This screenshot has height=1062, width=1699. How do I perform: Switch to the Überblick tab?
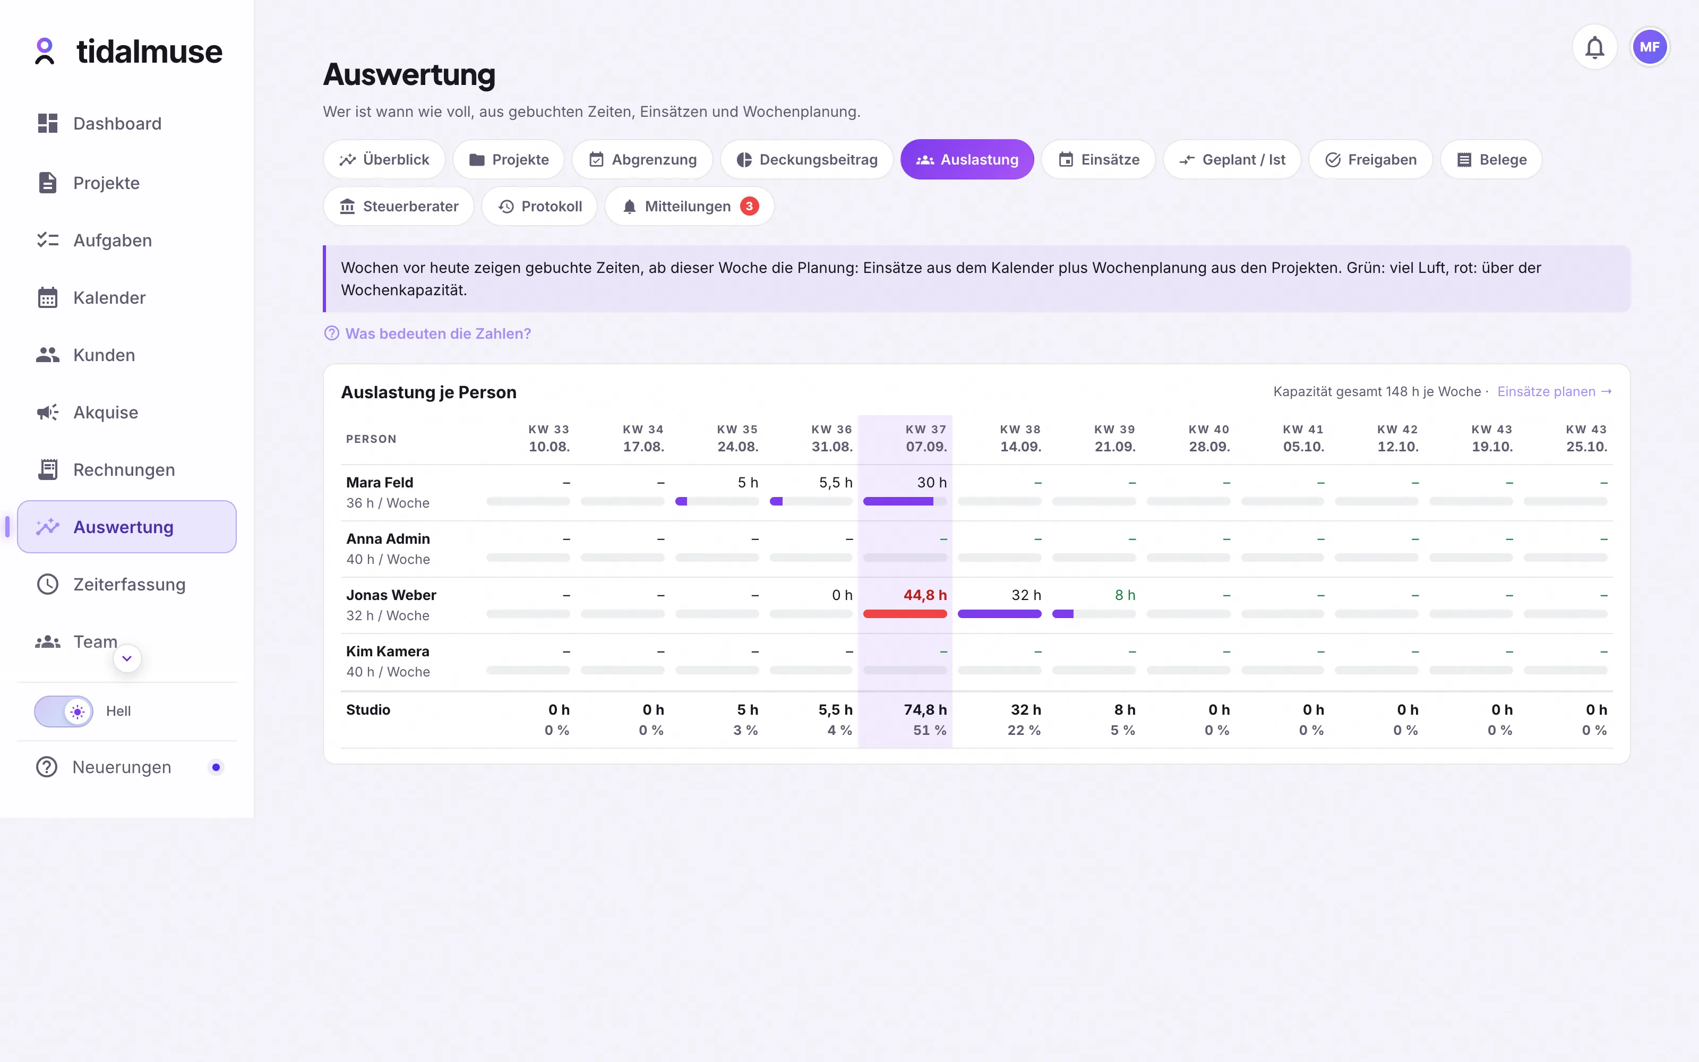pos(384,159)
